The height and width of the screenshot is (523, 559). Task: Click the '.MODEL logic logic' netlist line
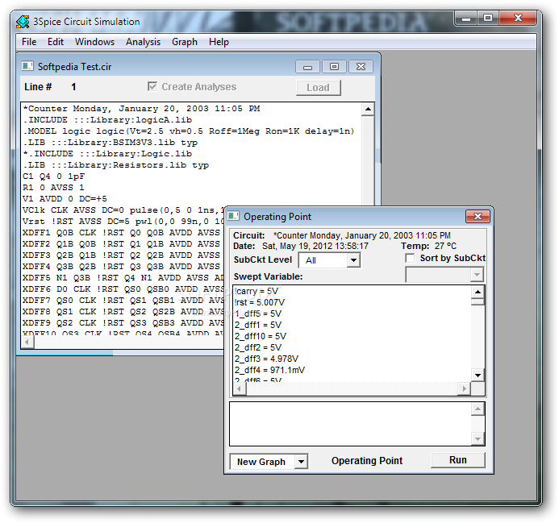tap(189, 131)
